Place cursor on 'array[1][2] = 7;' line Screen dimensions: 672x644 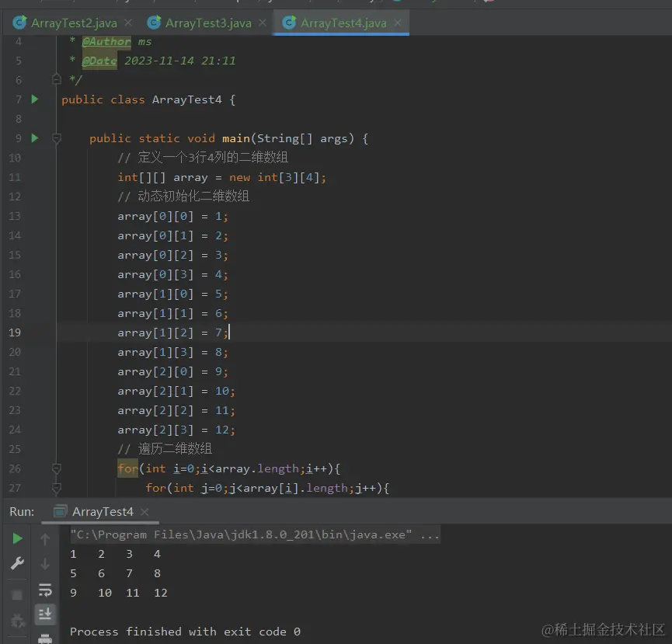(x=172, y=333)
